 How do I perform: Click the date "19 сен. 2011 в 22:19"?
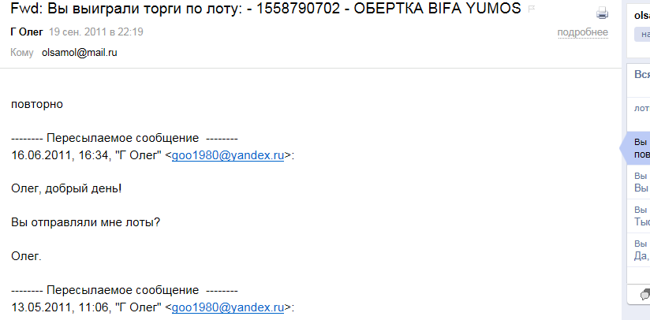[x=96, y=32]
